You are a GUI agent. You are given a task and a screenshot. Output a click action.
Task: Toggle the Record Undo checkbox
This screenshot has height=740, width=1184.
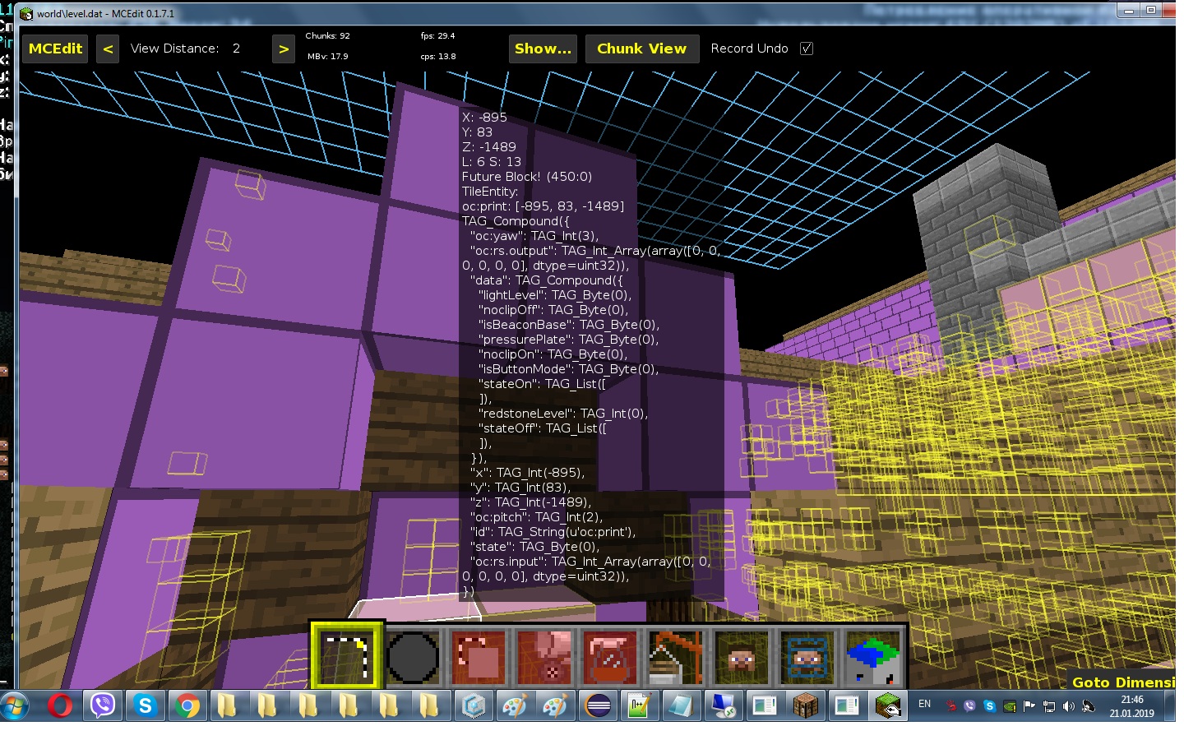tap(807, 49)
